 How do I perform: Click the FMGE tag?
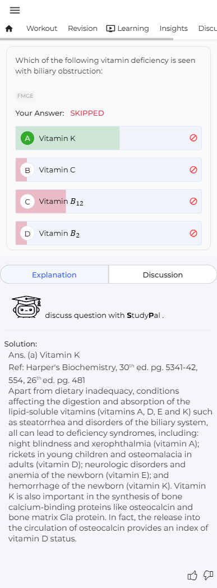click(x=25, y=96)
